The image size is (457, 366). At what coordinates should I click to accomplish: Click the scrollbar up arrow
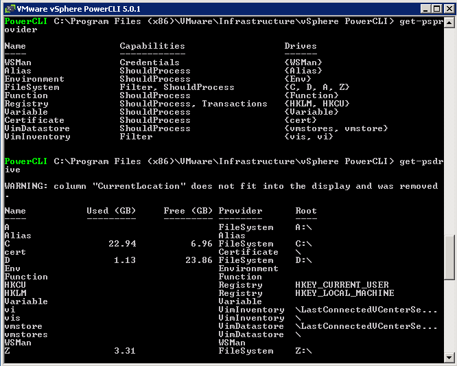449,23
